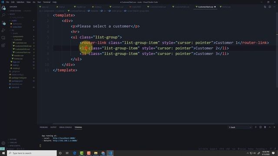The image size is (278, 156).
Task: Follow the Network URL in terminal
Action: [65, 140]
